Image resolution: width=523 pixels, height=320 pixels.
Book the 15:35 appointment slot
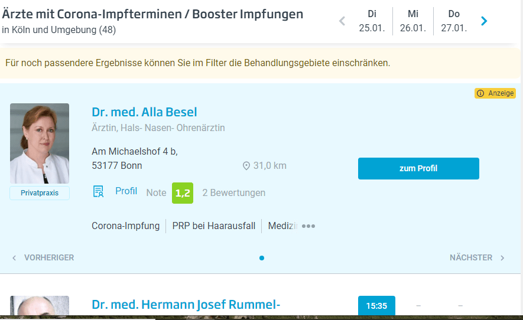376,306
